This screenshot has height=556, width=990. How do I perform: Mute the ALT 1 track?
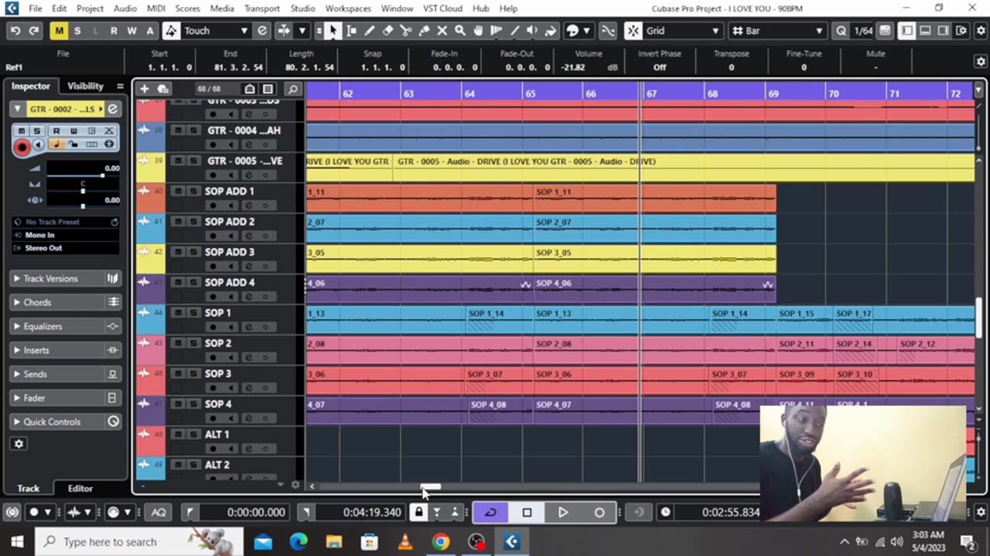coord(178,435)
